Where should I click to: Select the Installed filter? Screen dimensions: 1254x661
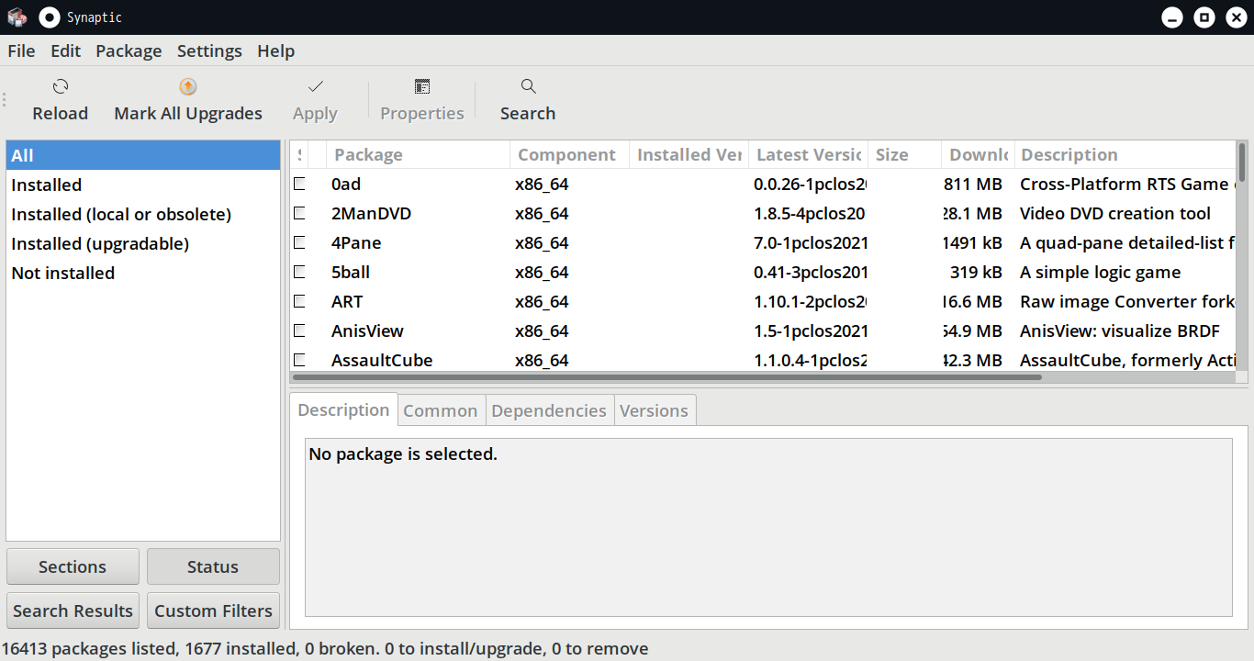click(x=143, y=185)
